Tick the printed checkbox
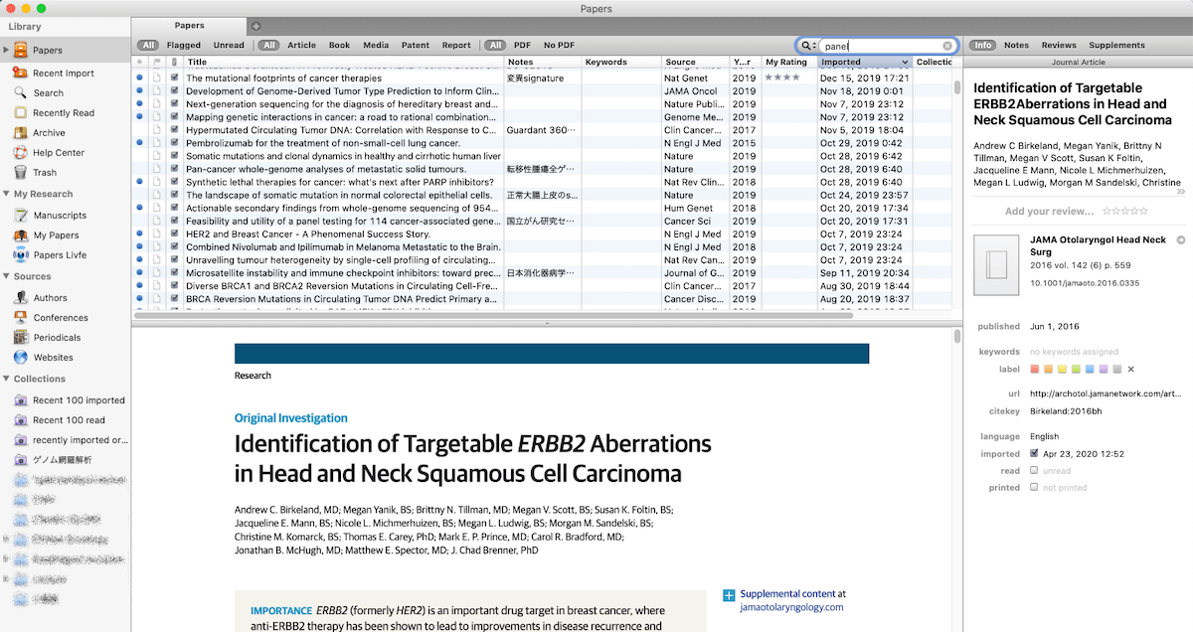This screenshot has height=632, width=1193. click(1035, 488)
